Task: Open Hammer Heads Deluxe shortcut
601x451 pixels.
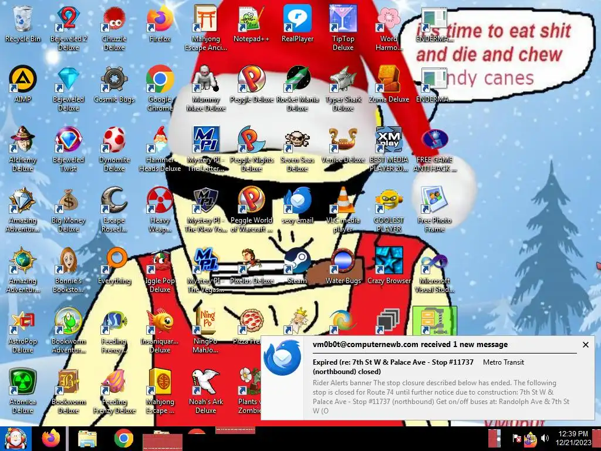Action: [x=160, y=149]
